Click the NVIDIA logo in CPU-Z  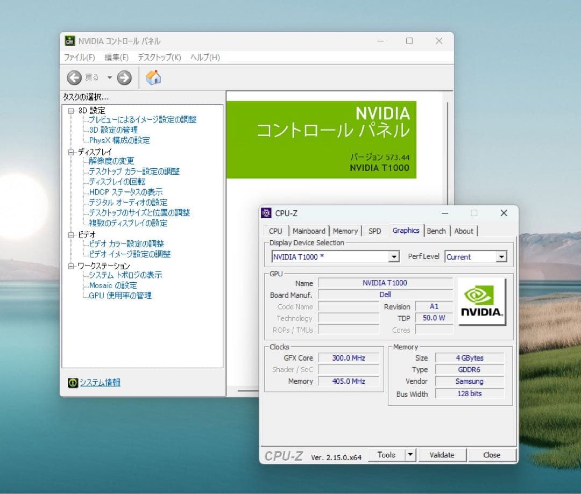click(x=481, y=302)
